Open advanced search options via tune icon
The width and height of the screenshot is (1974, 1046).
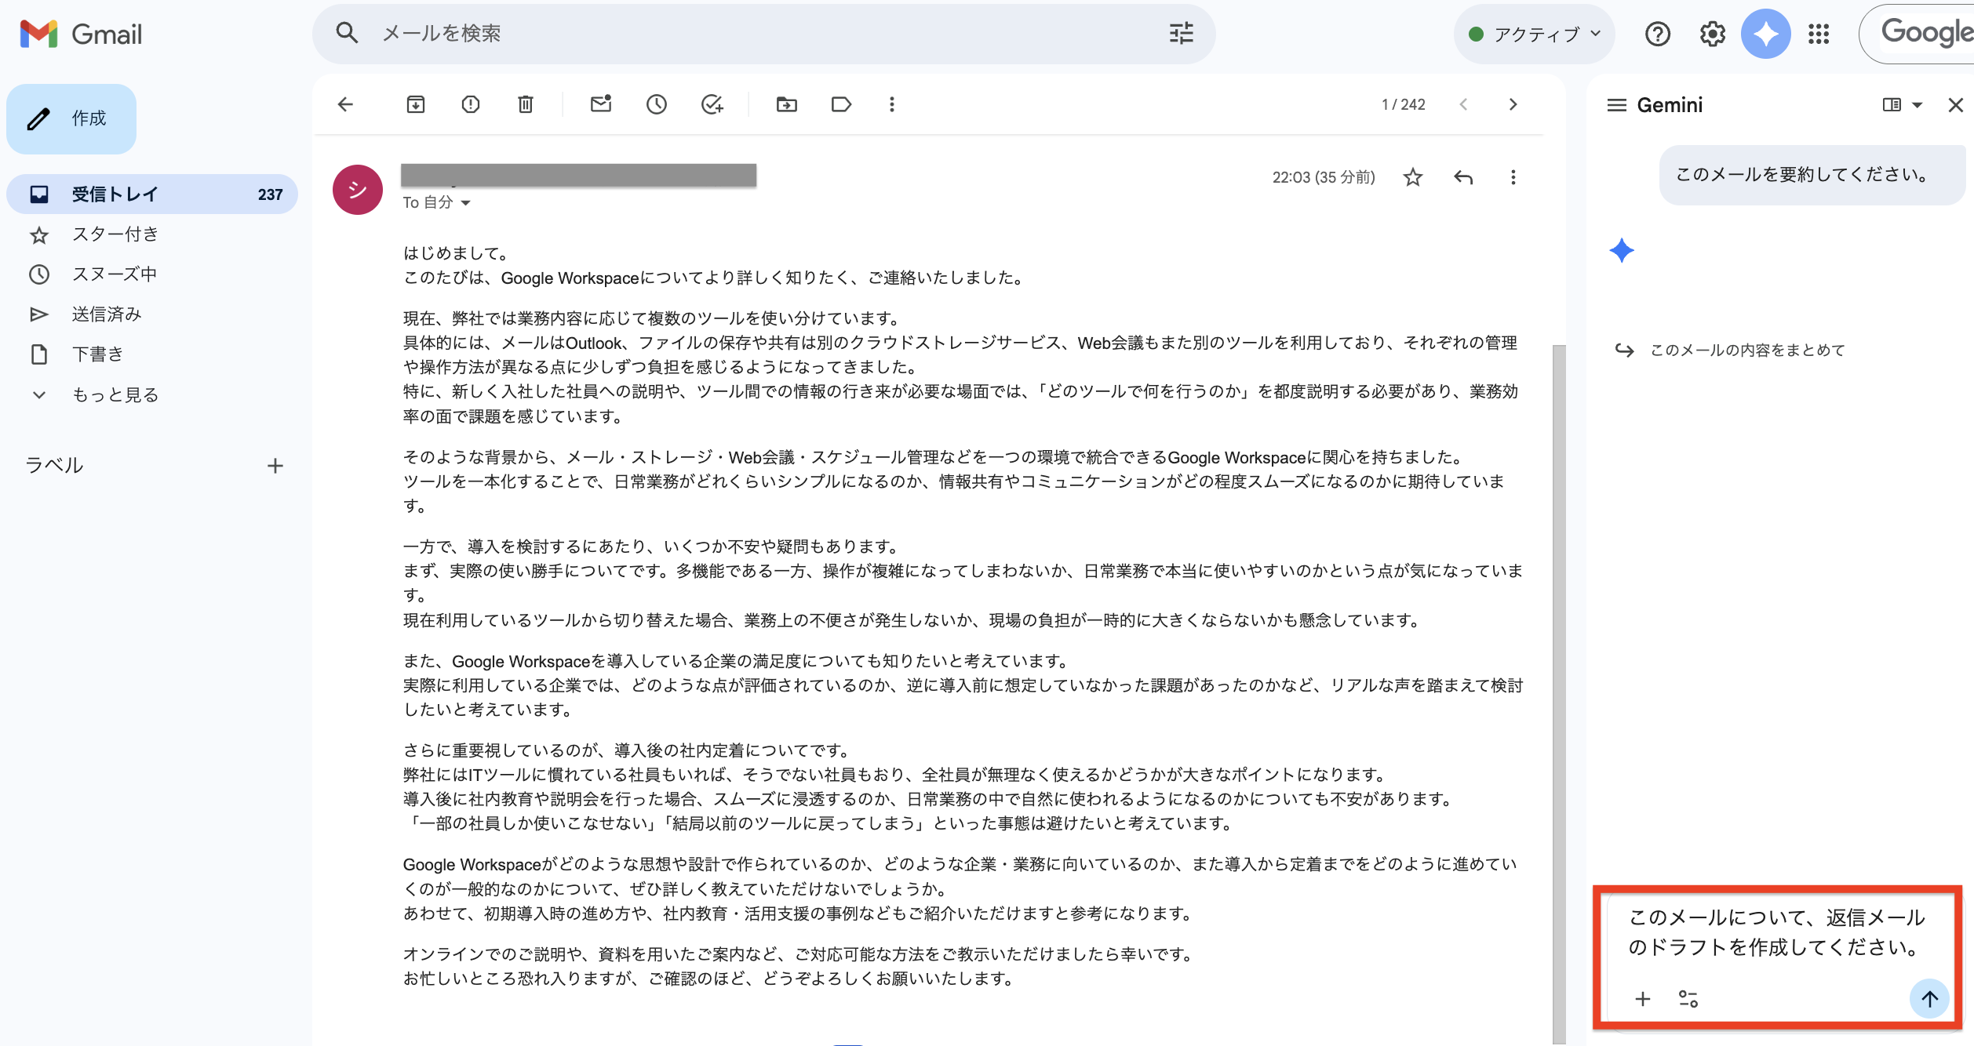coord(1181,34)
